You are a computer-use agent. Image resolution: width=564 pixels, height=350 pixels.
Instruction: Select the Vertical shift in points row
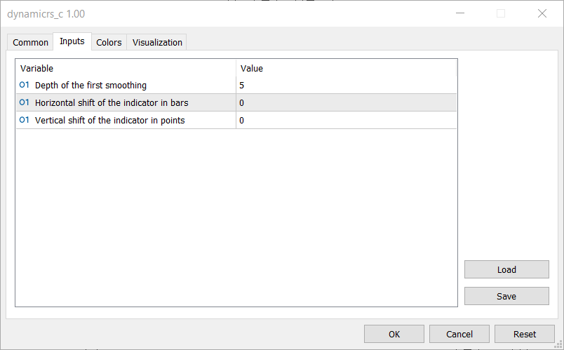click(x=110, y=121)
